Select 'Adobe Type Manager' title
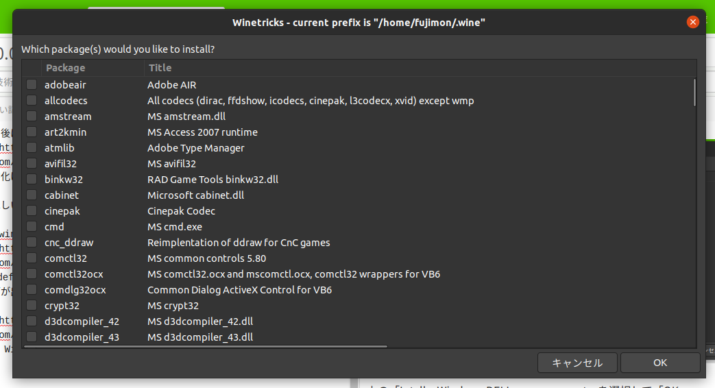Viewport: 715px width, 388px height. pos(195,147)
